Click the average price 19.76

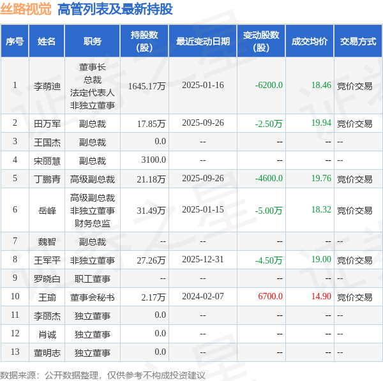coord(321,178)
